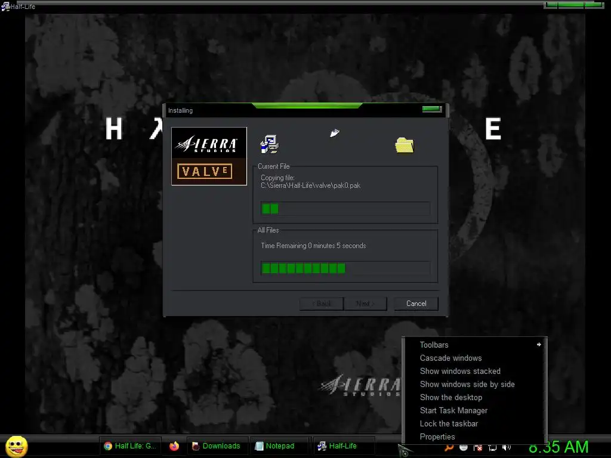Open taskbar Properties
This screenshot has width=611, height=458.
pos(474,437)
